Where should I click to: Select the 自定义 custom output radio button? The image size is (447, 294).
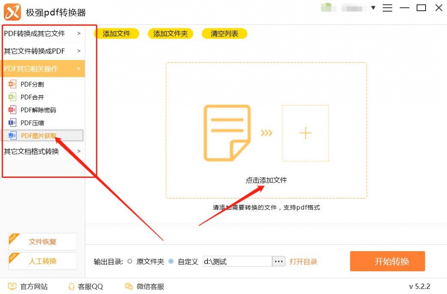point(170,261)
